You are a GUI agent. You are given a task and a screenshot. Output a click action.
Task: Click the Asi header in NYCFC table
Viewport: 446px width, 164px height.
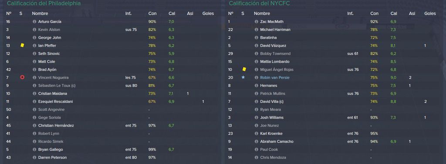point(412,13)
